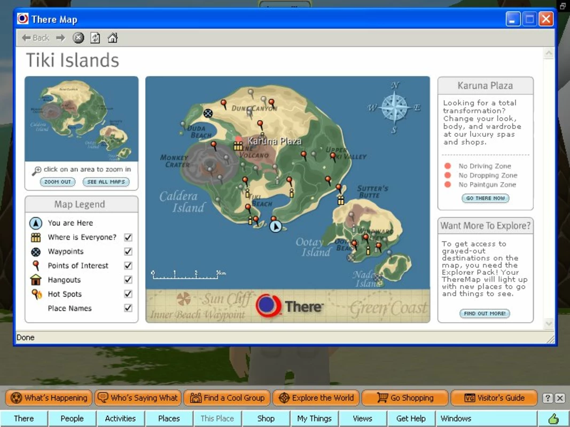The image size is (570, 427).
Task: Click the thumbs-up icon in bottom bar
Action: (553, 418)
